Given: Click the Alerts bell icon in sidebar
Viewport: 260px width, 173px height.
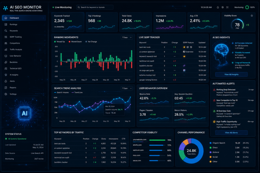Looking at the screenshot, I should (x=6, y=81).
